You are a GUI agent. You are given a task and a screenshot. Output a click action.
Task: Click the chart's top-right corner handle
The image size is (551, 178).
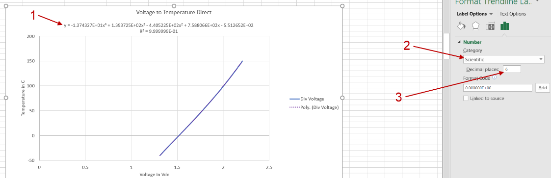point(342,6)
